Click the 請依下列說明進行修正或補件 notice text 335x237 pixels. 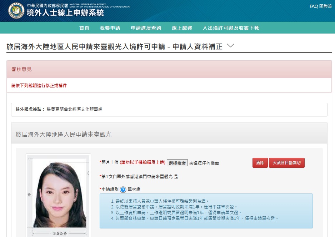coord(39,86)
